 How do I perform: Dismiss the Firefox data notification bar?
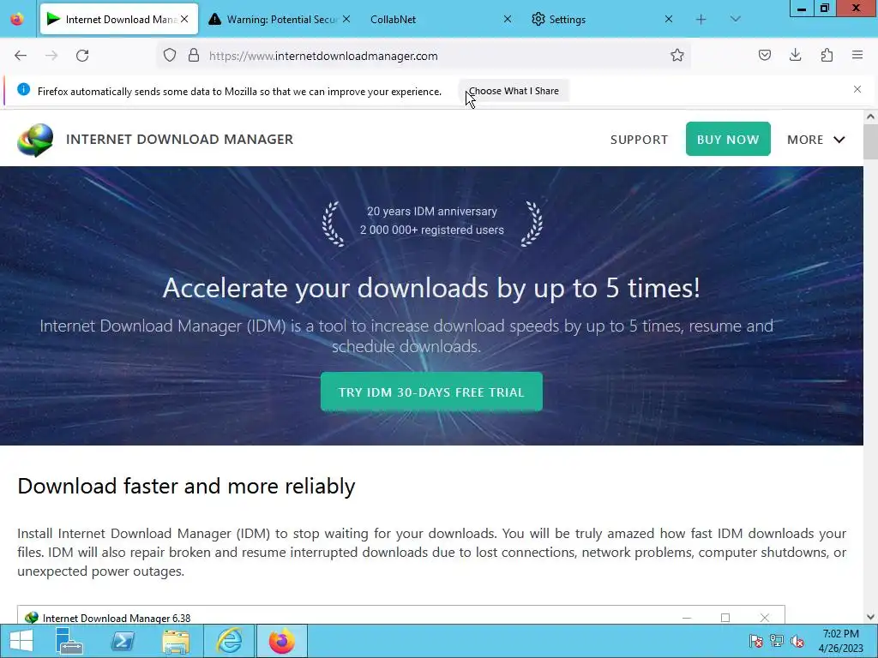coord(857,89)
